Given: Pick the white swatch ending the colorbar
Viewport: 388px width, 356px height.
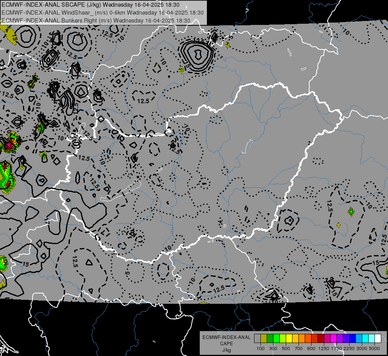Looking at the screenshot, I should tap(378, 339).
